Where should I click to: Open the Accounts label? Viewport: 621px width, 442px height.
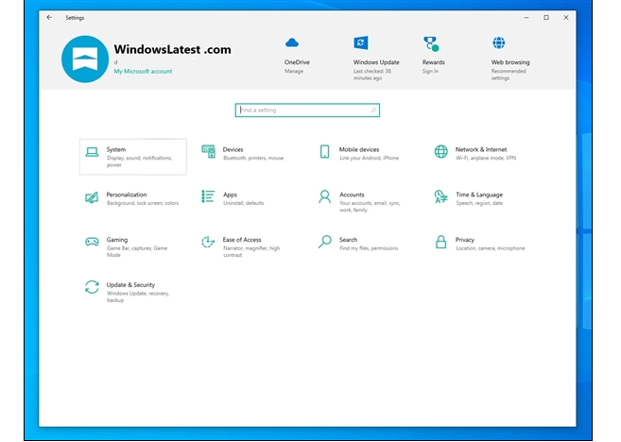tap(352, 195)
